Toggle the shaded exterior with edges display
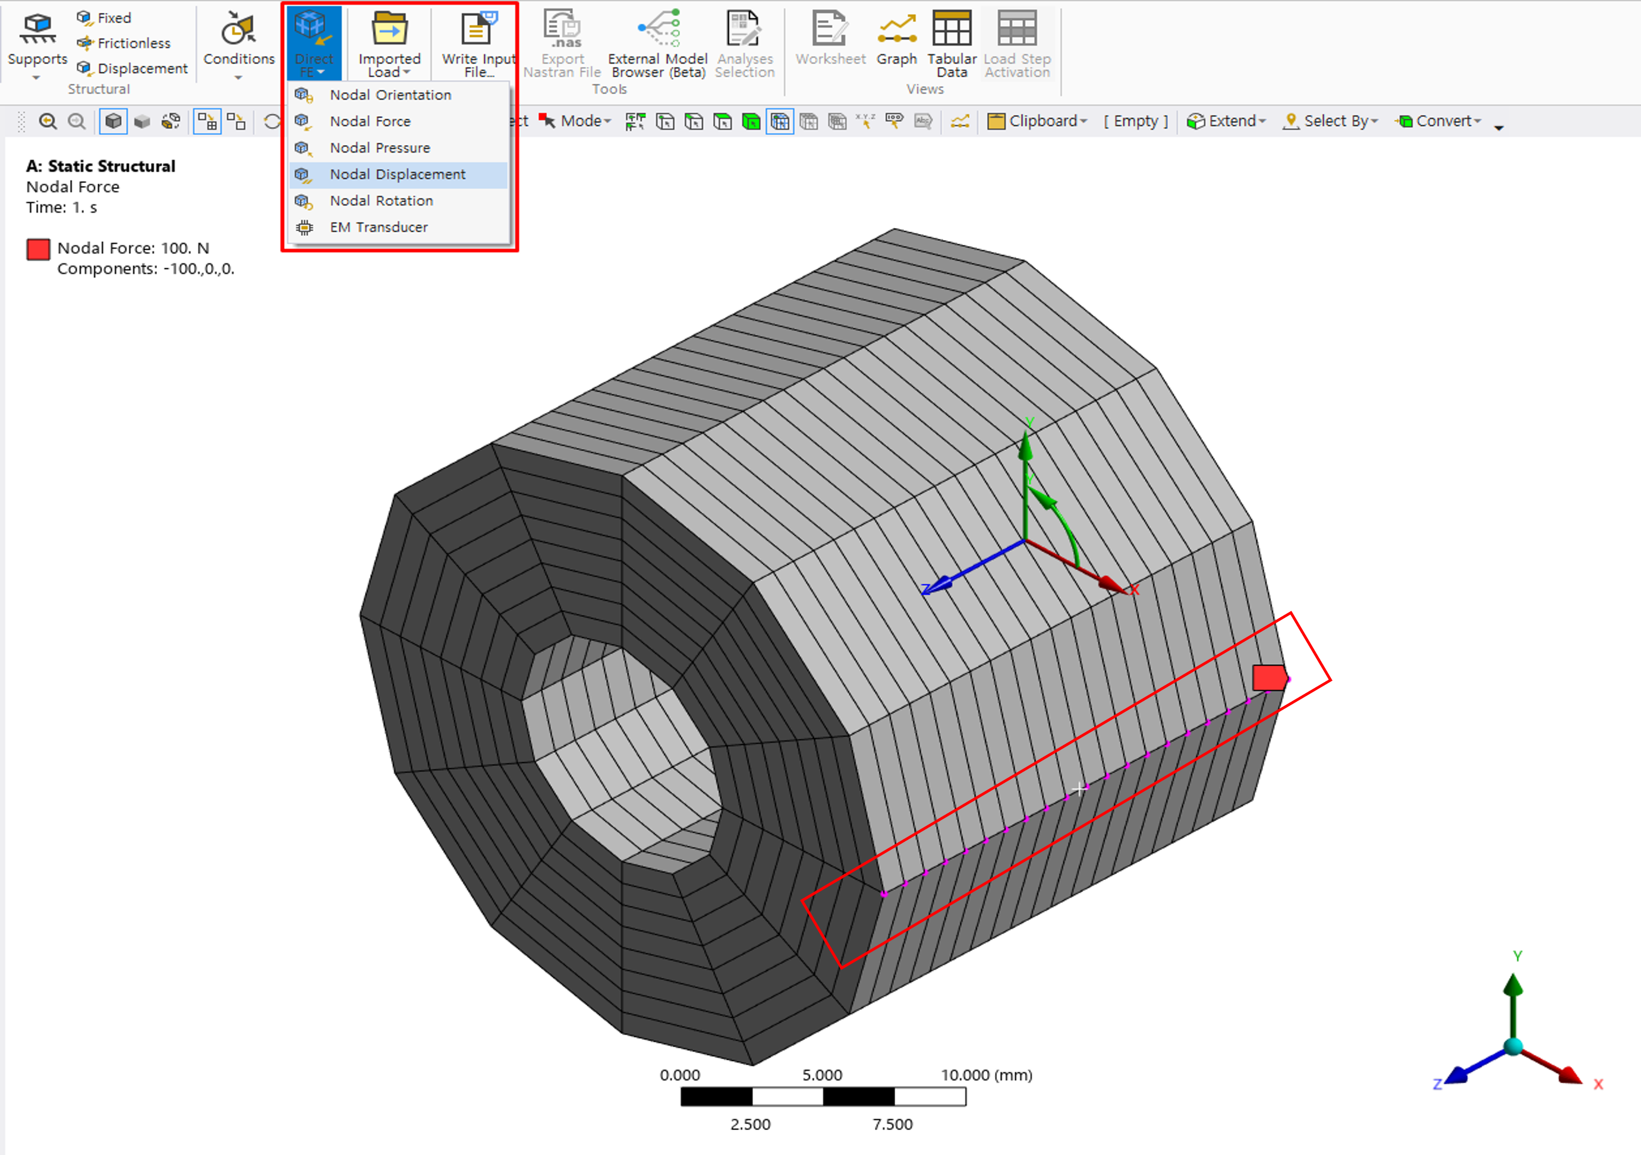1641x1155 pixels. (113, 121)
